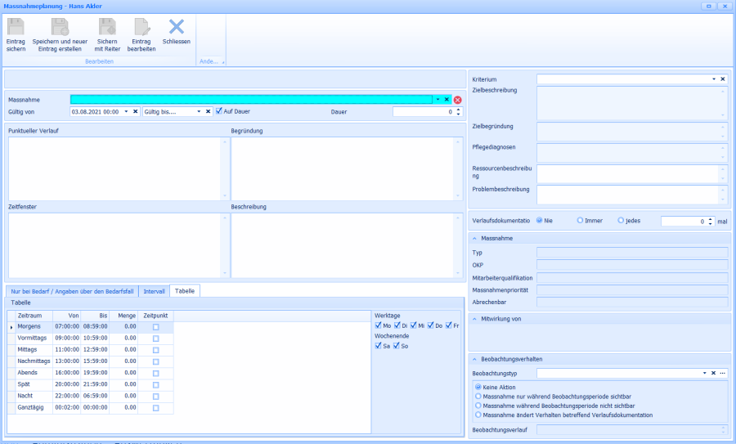
Task: Select the Abends table row
Action: 91,373
